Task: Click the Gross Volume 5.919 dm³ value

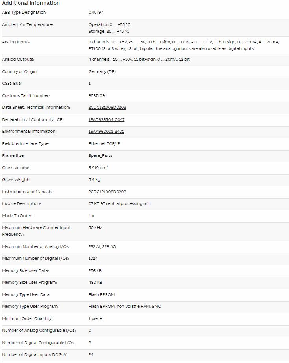Action: tap(98, 168)
